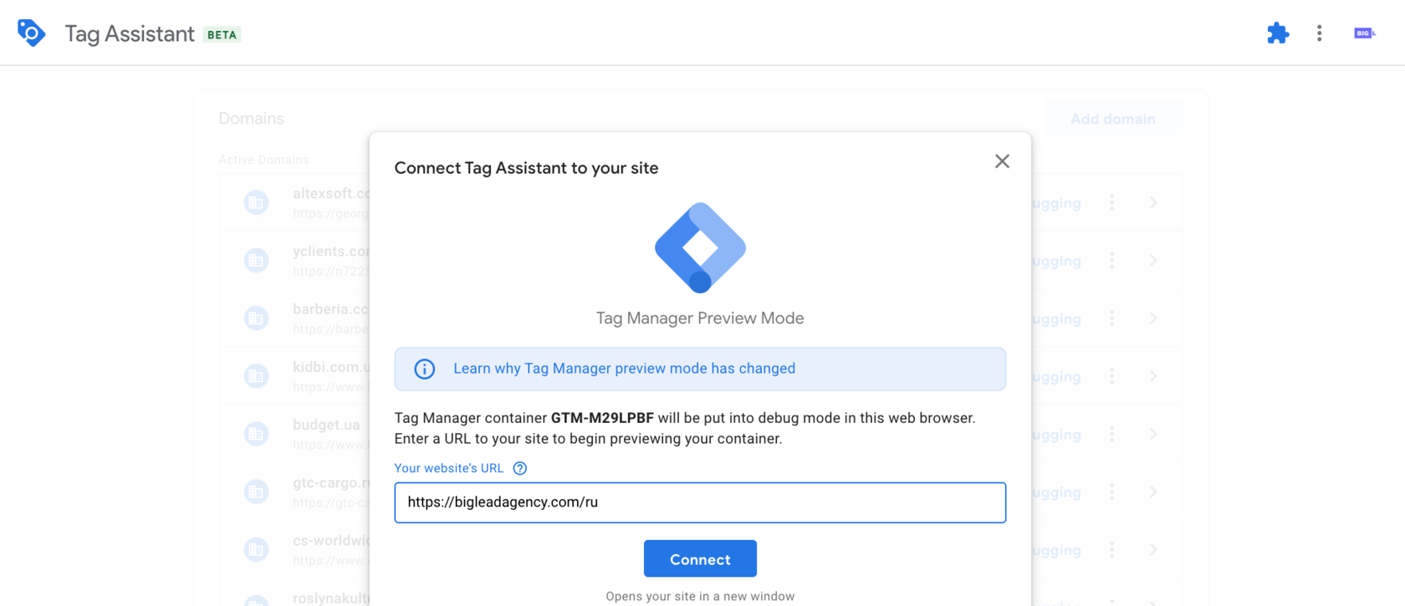This screenshot has width=1405, height=606.
Task: Open Learn why preview mode changed link
Action: tap(624, 369)
